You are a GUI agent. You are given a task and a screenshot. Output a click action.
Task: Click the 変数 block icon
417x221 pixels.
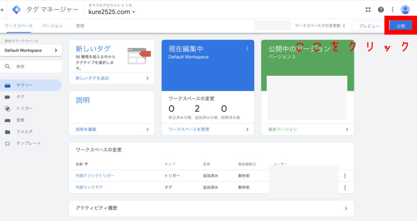click(x=7, y=120)
